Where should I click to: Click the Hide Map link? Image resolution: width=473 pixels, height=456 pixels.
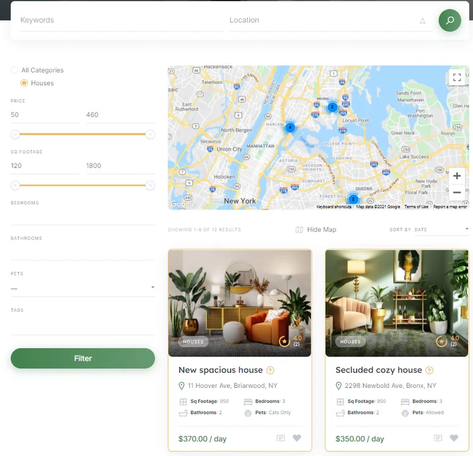pos(322,230)
